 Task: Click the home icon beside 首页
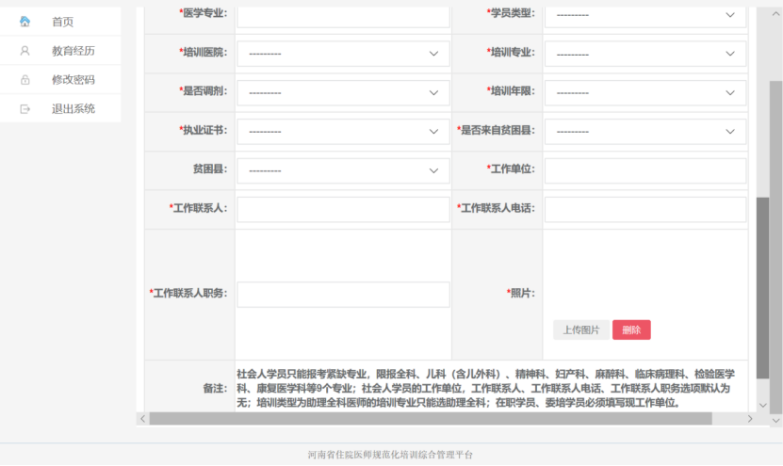(25, 22)
